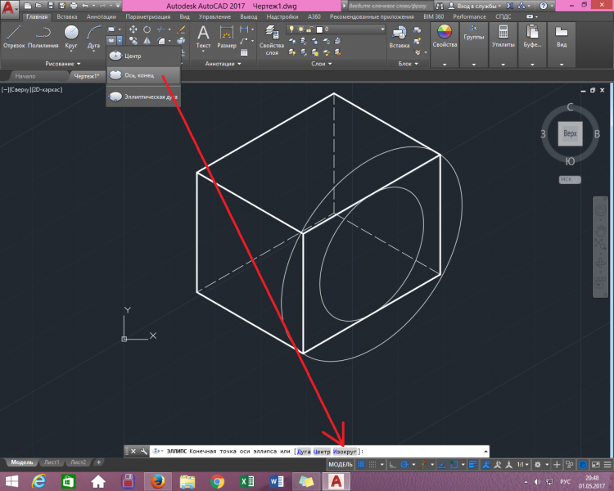This screenshot has height=491, width=614.
Task: Click the Move tool icon
Action: click(x=133, y=29)
